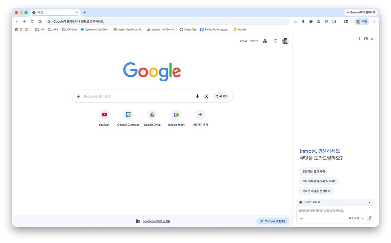Click the Gemini live voice icon
391x243 pixels.
[370, 218]
